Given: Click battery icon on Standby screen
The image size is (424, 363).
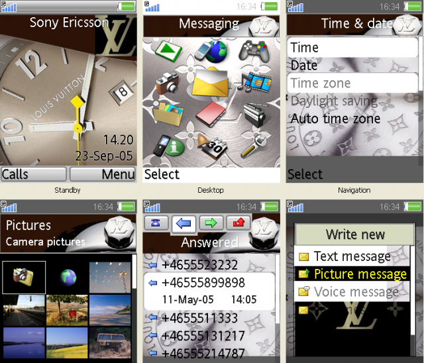Looking at the screenshot, I should (x=127, y=6).
